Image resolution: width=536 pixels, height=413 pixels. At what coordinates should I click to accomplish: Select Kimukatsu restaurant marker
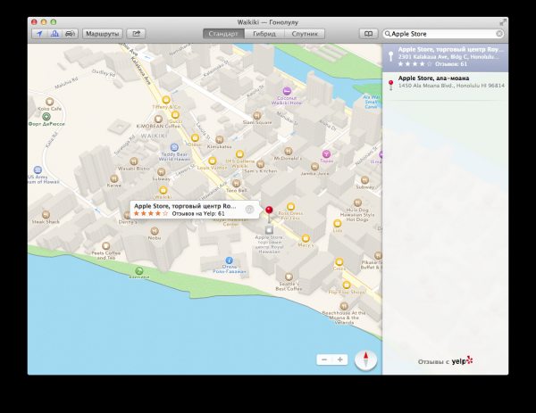pyautogui.click(x=220, y=140)
